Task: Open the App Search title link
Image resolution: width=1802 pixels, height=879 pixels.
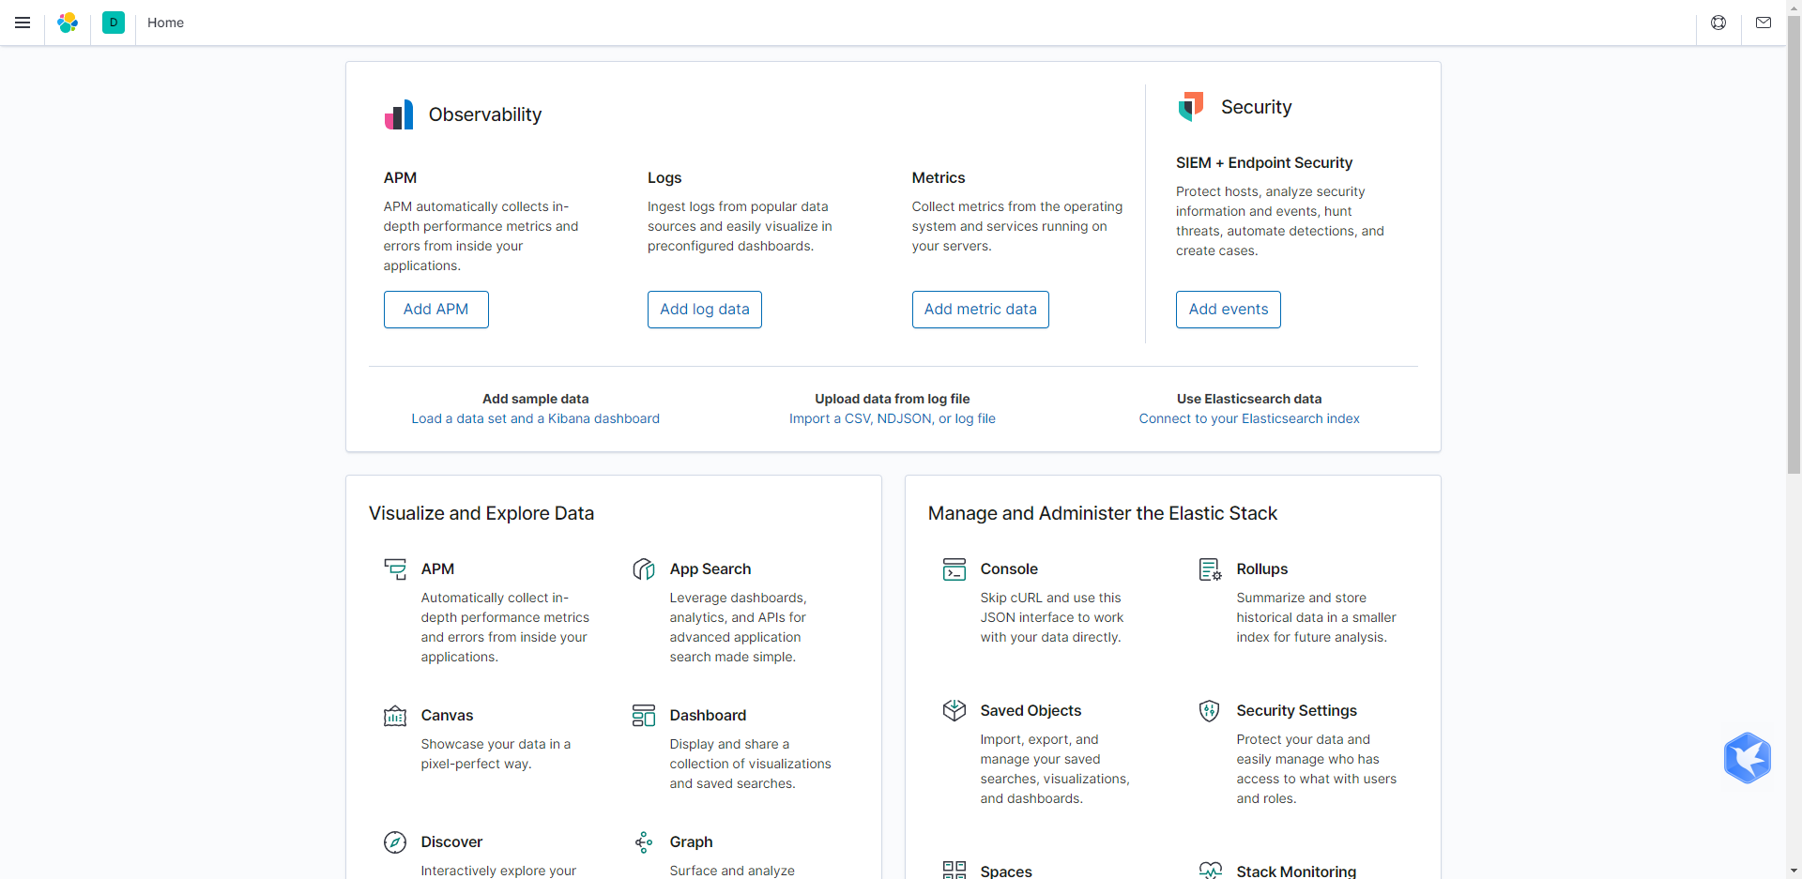Action: pyautogui.click(x=710, y=568)
